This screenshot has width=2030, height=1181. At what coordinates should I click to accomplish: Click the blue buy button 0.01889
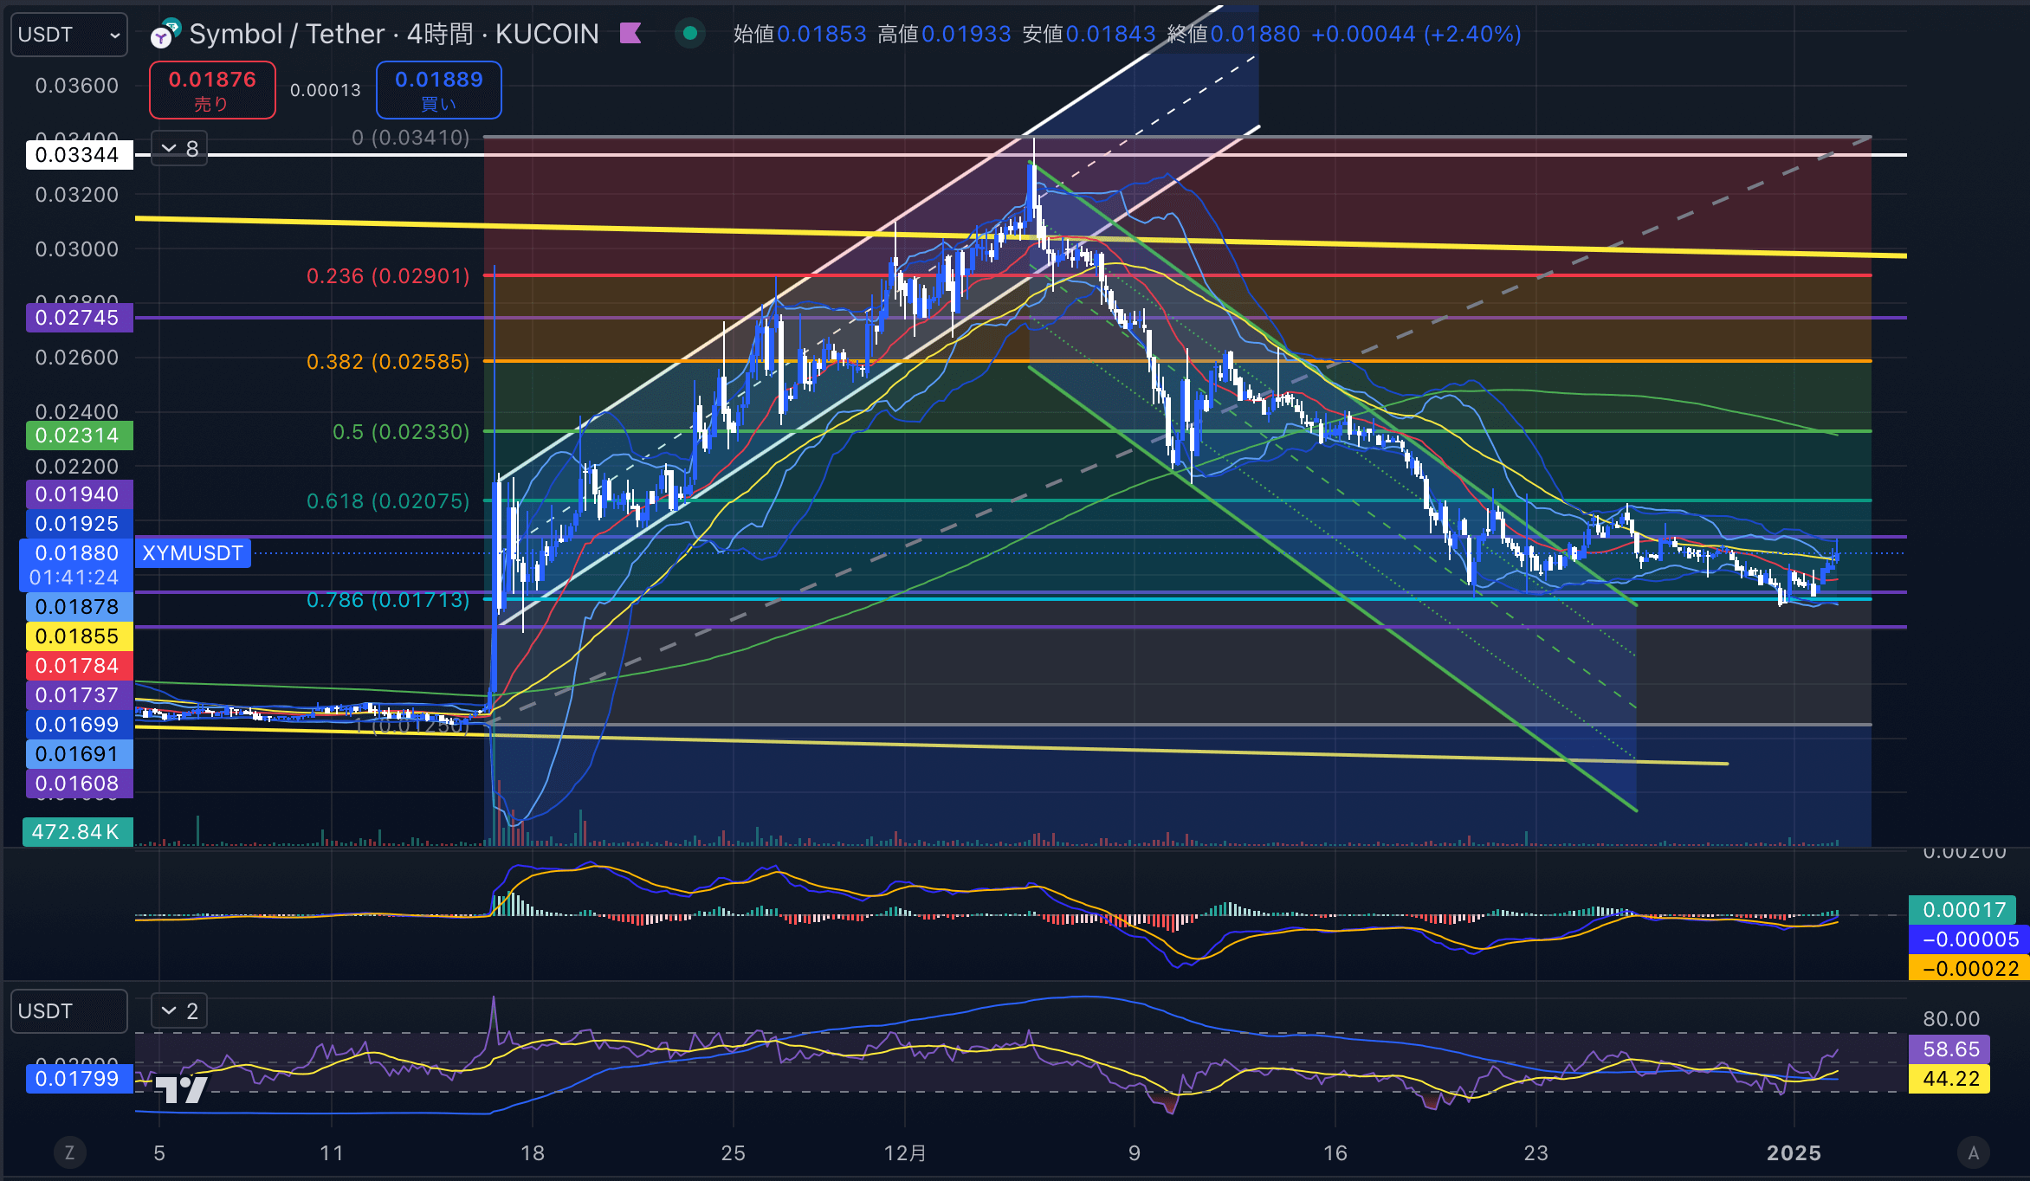[439, 90]
